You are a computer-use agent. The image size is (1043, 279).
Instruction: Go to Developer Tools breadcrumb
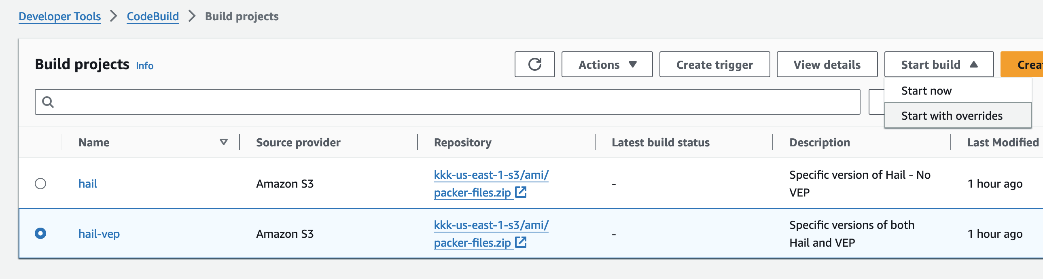tap(60, 16)
